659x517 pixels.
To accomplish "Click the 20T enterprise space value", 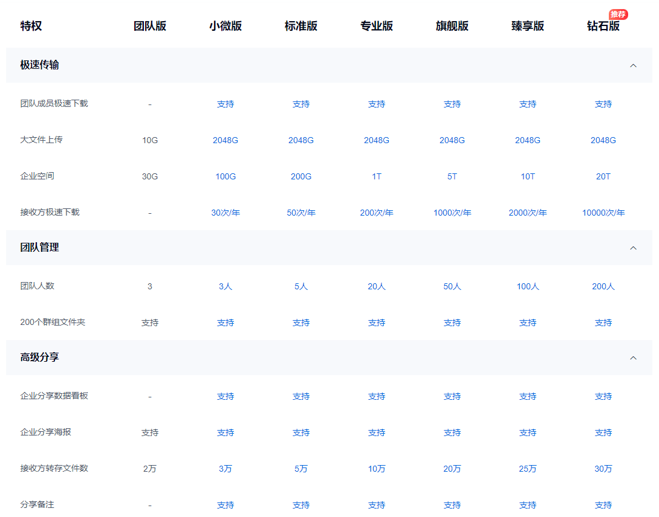I will pyautogui.click(x=603, y=176).
